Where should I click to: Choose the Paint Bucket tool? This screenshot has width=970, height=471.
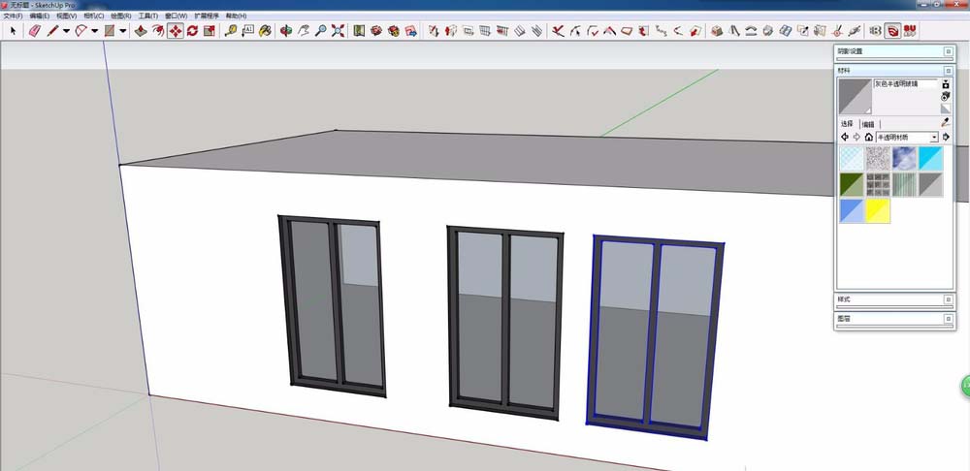click(x=265, y=30)
